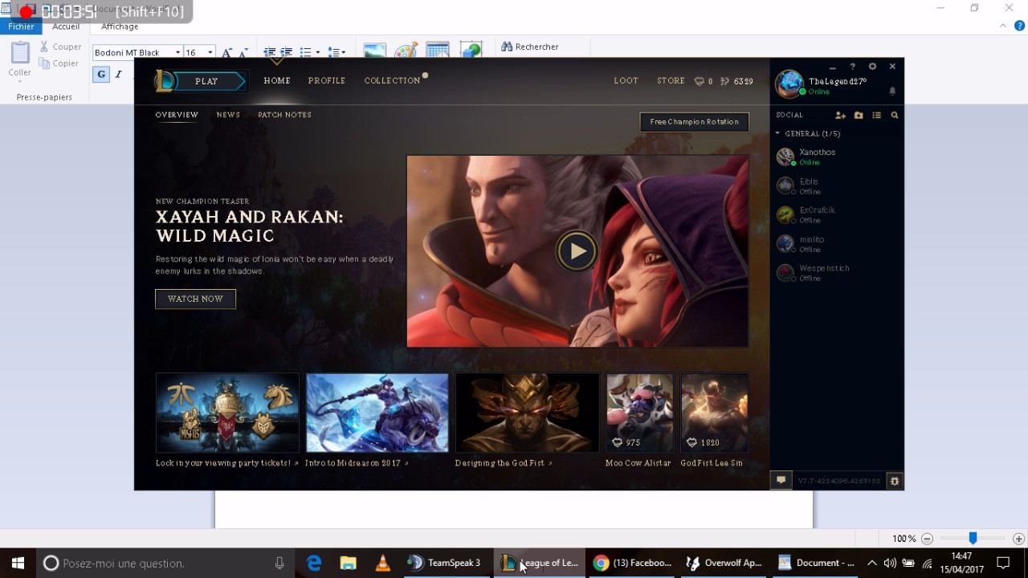Open VLC media player from the taskbar
1028x578 pixels.
382,563
